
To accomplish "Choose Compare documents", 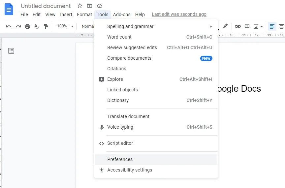I will click(x=156, y=58).
